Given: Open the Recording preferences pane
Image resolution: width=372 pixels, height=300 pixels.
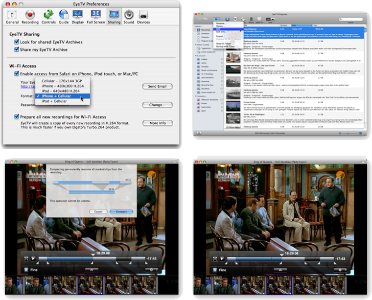Looking at the screenshot, I should [30, 17].
